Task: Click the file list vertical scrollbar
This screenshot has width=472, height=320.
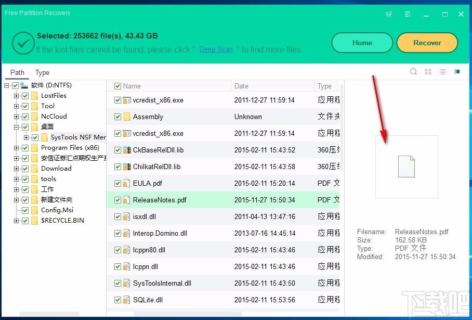Action: pos(342,128)
